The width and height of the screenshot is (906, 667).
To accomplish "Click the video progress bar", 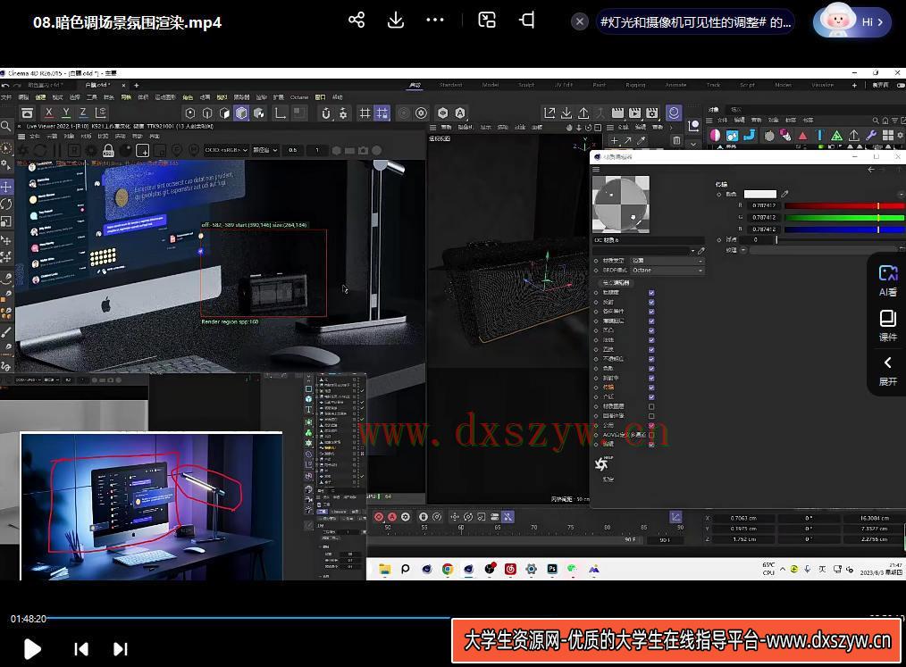I will (248, 618).
